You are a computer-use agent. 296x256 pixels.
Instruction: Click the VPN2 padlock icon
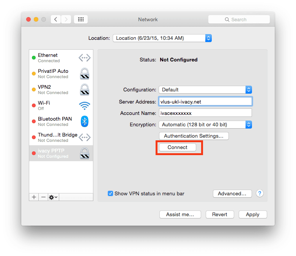[84, 90]
